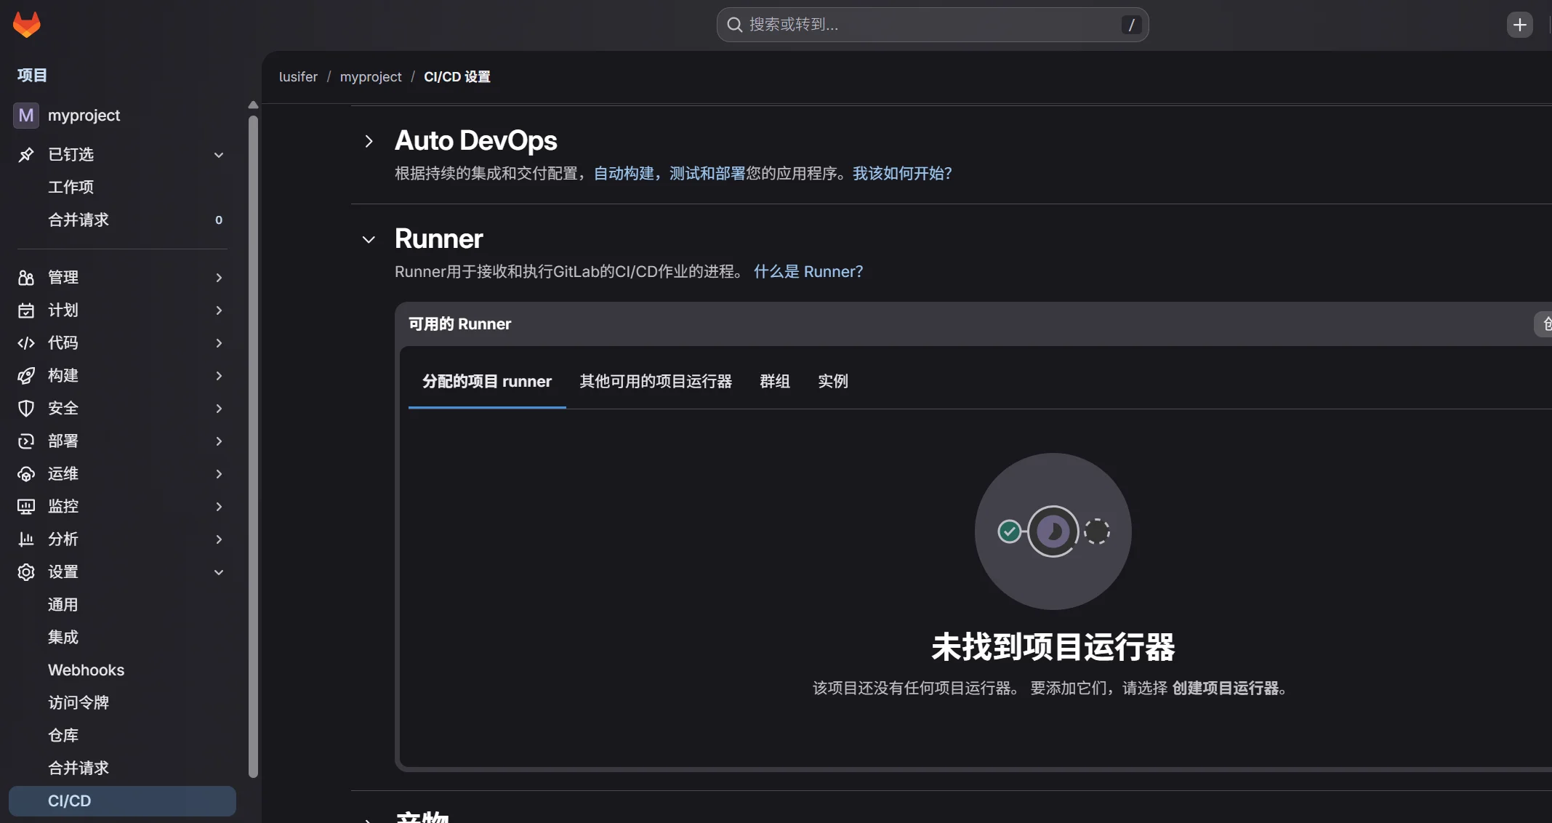Collapse the Runner section chevron
The height and width of the screenshot is (823, 1552).
[x=369, y=239]
